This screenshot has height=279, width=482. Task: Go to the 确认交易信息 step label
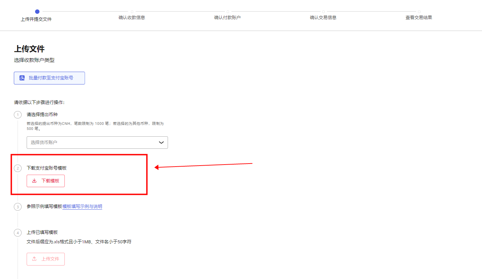323,18
